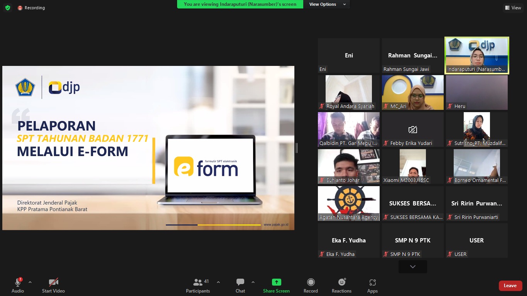Image resolution: width=527 pixels, height=296 pixels.
Task: Click muted mic icon beside Heru
Action: click(x=450, y=106)
